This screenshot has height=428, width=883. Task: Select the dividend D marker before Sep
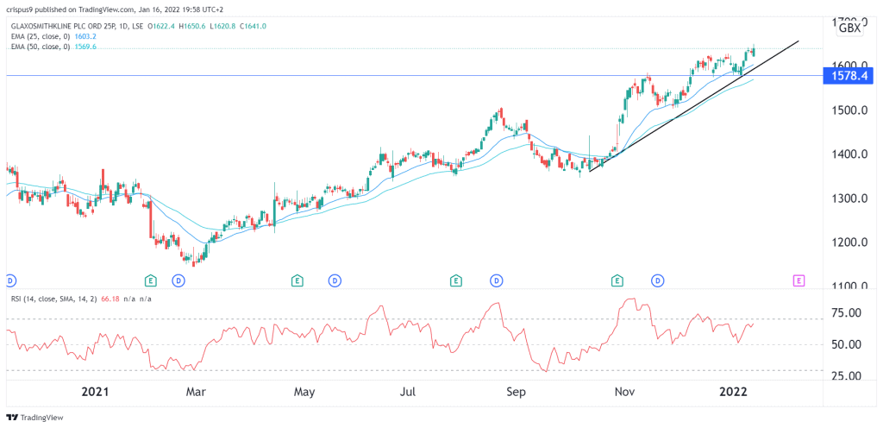pyautogui.click(x=496, y=280)
